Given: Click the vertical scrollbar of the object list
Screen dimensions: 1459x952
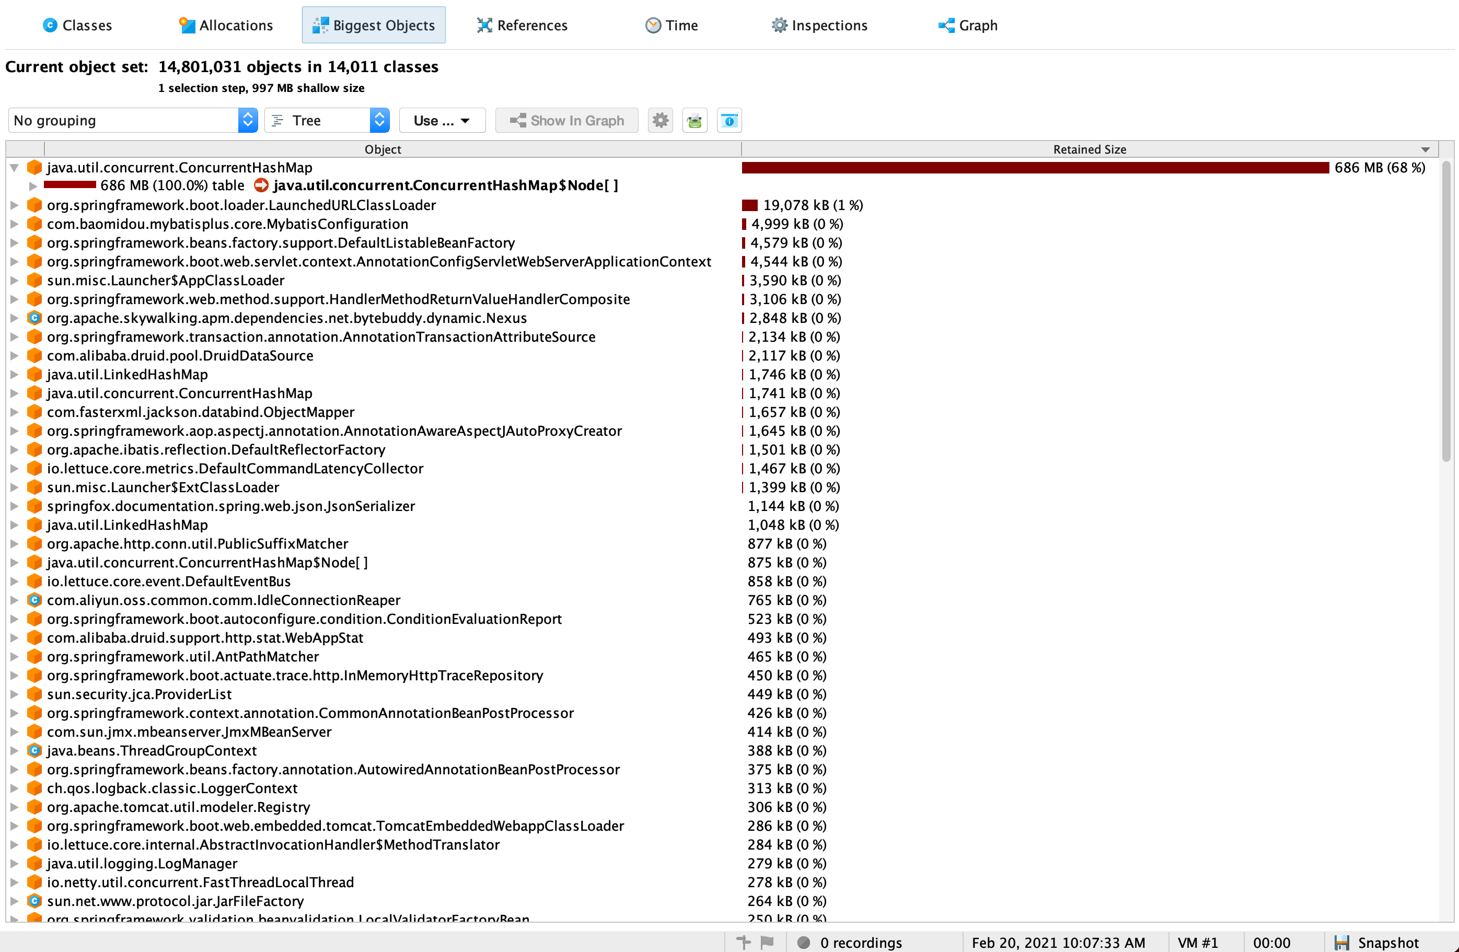Looking at the screenshot, I should point(1446,310).
